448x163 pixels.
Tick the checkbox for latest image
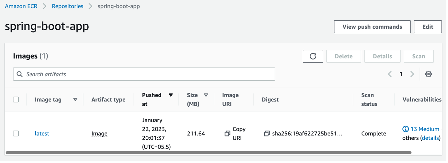pyautogui.click(x=16, y=134)
